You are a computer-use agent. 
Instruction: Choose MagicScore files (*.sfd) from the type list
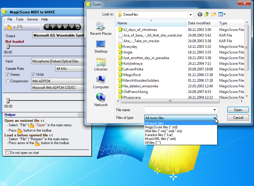point(181,127)
